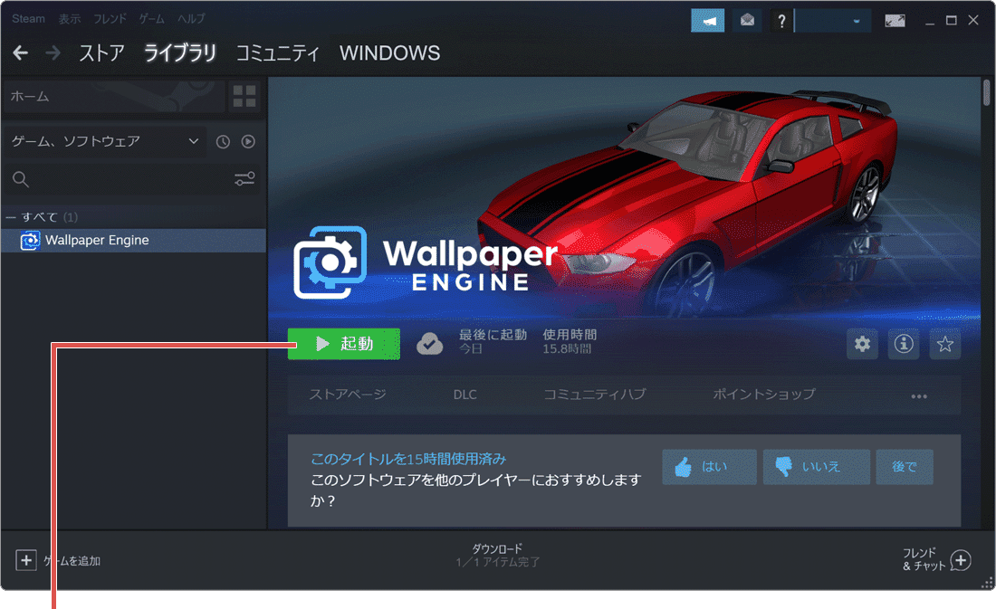Image resolution: width=996 pixels, height=609 pixels.
Task: Switch to Big Picture mode icon
Action: click(x=895, y=21)
